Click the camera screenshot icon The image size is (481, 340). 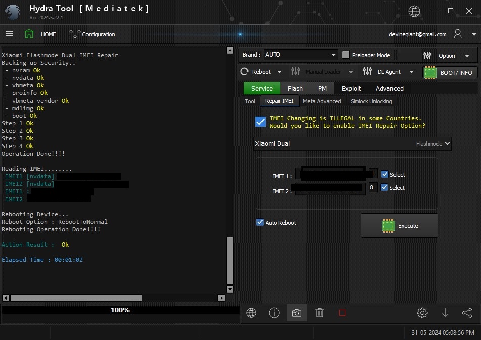click(x=296, y=313)
